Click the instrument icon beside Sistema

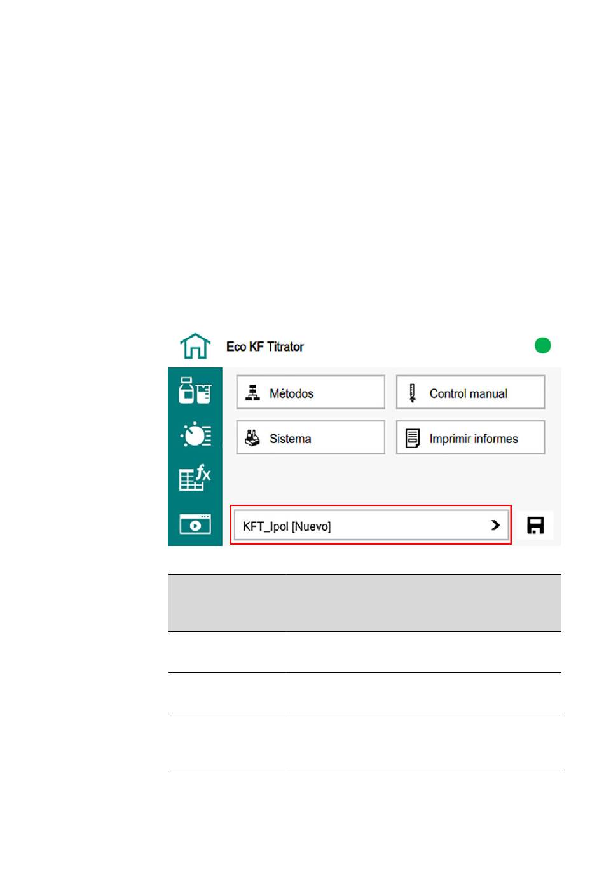pyautogui.click(x=252, y=438)
